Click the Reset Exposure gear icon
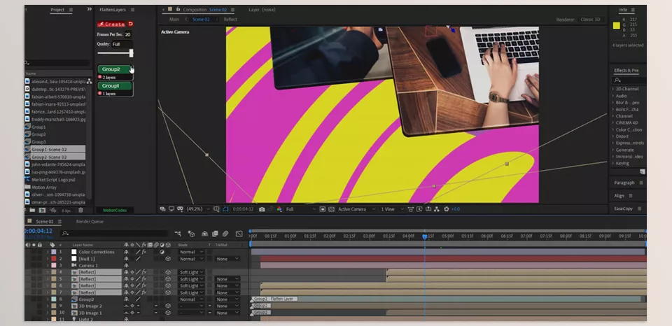This screenshot has width=672, height=326. [x=446, y=209]
